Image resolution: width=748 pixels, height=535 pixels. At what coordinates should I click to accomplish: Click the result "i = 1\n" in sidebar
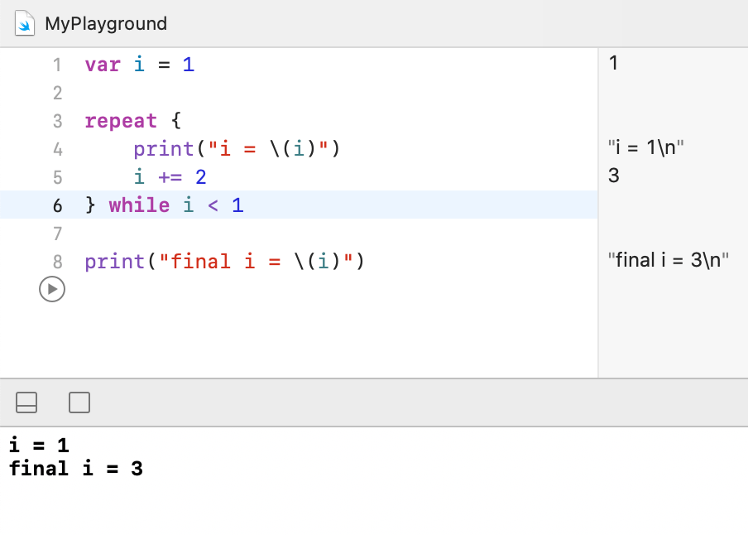pos(646,147)
